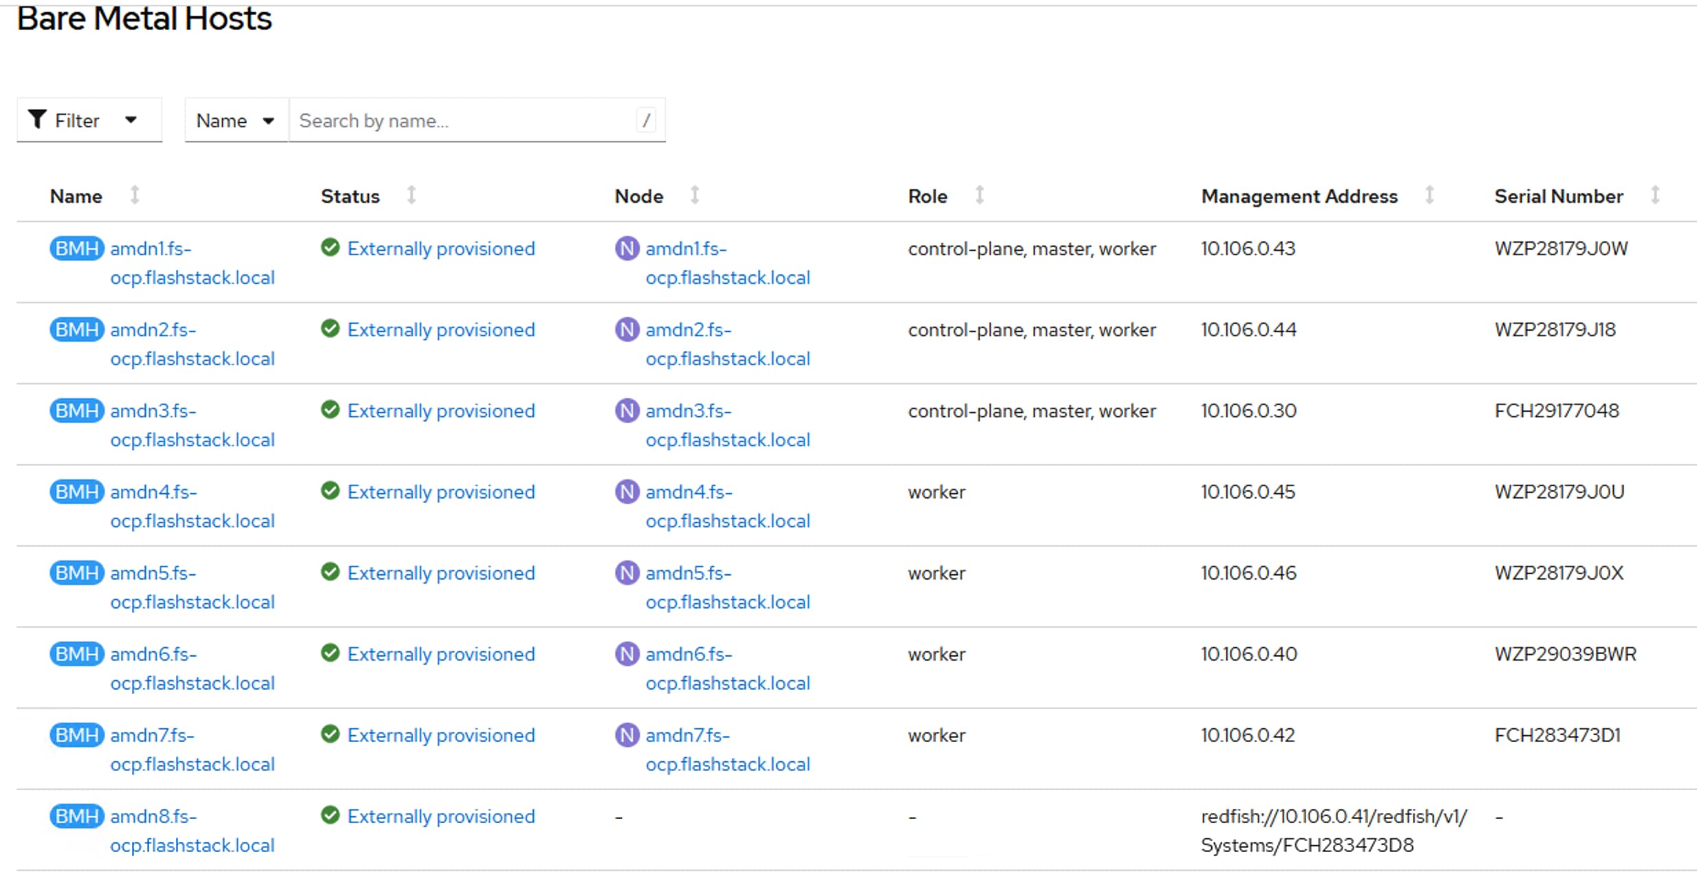This screenshot has width=1697, height=883.
Task: Click the purple N badge for amdn4 node
Action: pos(626,492)
